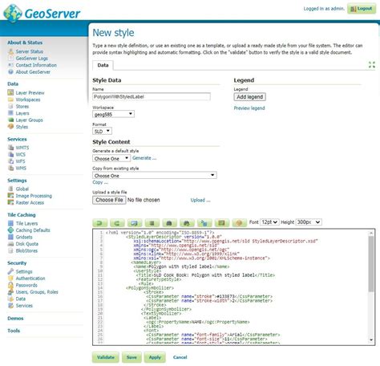Open the Format dropdown set to SLD
Image resolution: width=380 pixels, height=366 pixels.
[x=102, y=131]
